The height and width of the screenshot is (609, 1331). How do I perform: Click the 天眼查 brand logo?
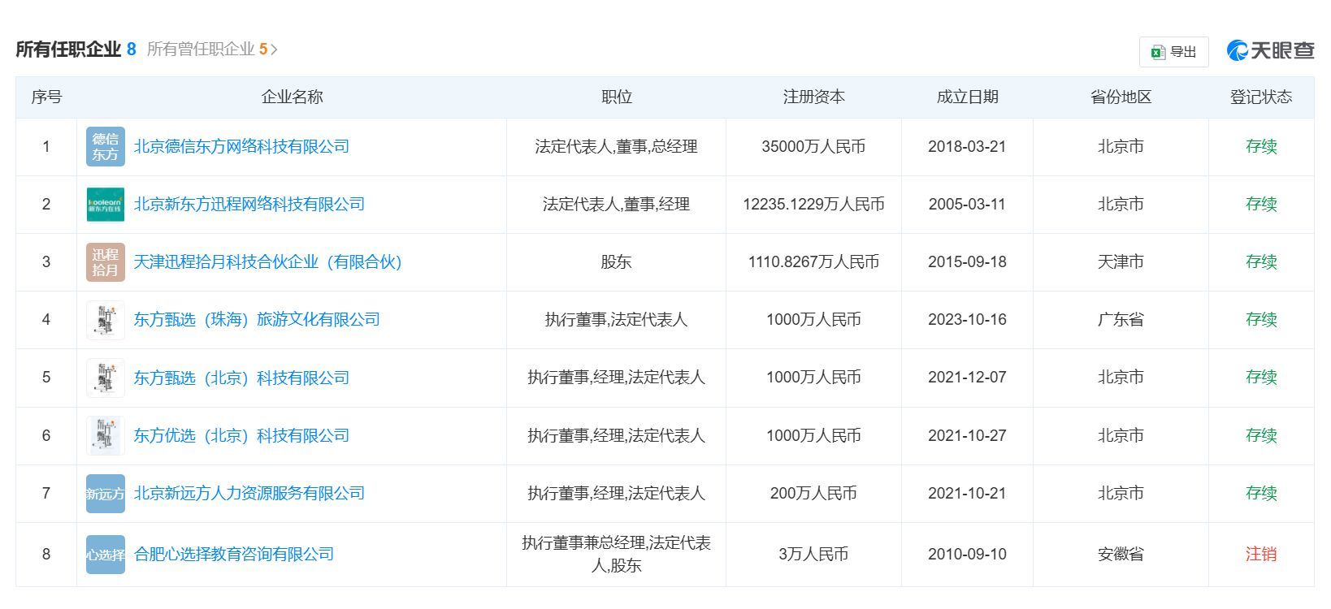(x=1270, y=50)
